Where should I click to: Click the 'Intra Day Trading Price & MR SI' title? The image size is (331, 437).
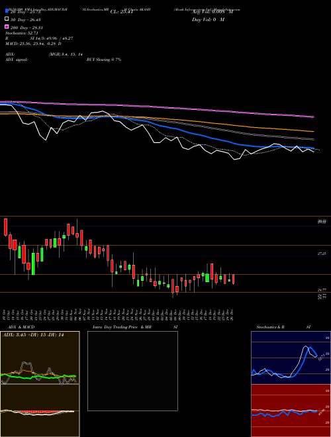tap(135, 327)
